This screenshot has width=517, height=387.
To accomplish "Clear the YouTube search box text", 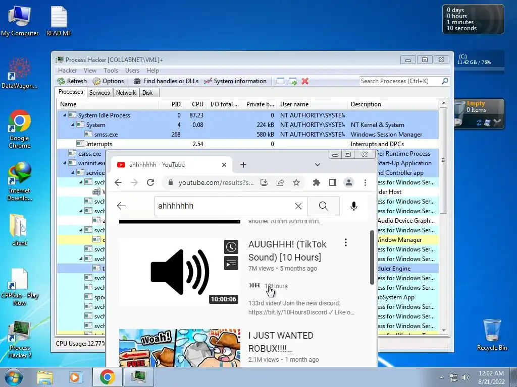I will tap(298, 206).
